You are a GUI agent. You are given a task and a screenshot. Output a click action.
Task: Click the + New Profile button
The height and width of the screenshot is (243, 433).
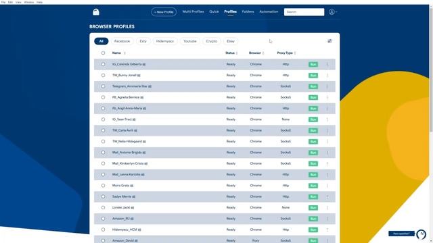coord(164,12)
